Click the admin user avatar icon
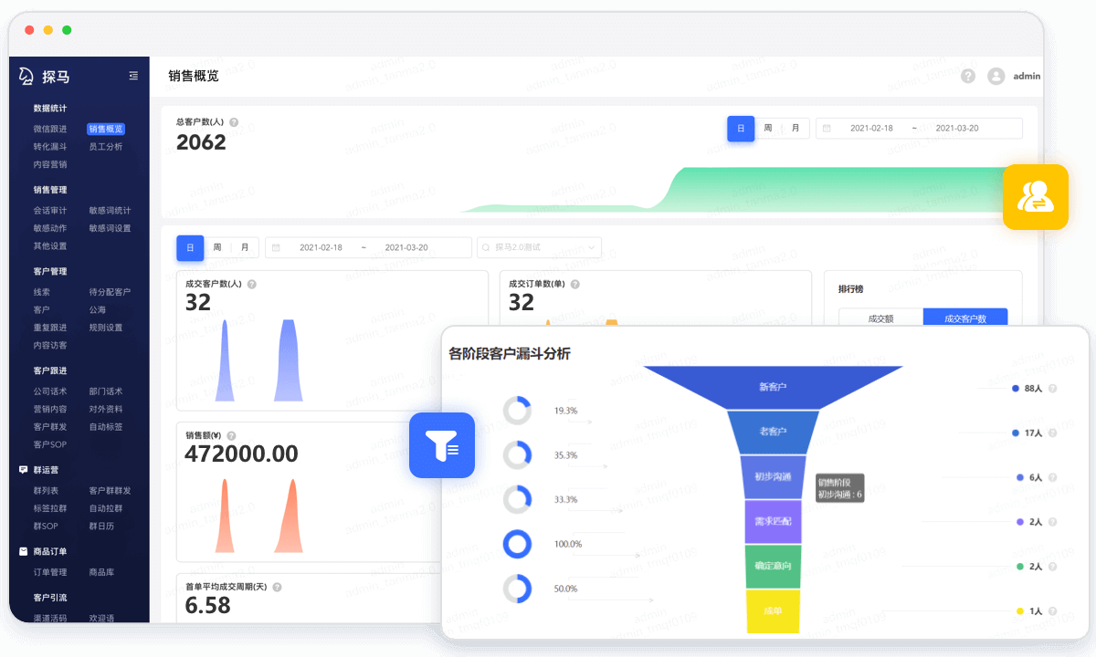 click(996, 77)
